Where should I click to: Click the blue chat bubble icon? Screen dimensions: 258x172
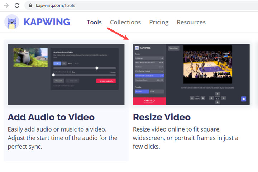244,99
